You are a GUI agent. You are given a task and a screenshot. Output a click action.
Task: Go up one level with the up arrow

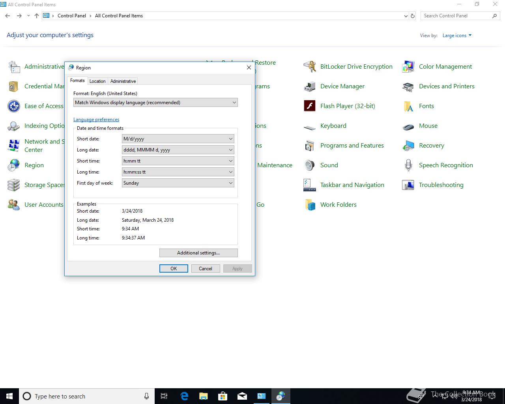pos(37,16)
